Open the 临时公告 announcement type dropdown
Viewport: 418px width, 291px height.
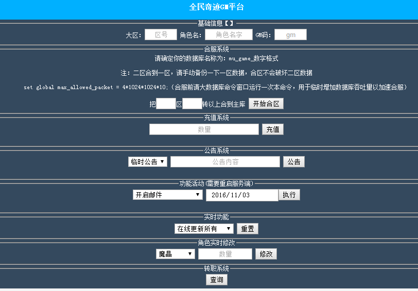point(148,162)
